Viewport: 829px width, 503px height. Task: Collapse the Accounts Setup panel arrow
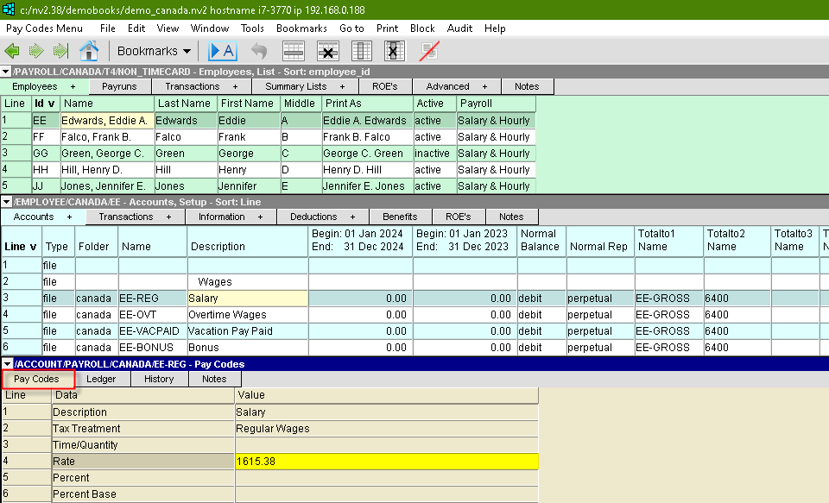[x=6, y=202]
